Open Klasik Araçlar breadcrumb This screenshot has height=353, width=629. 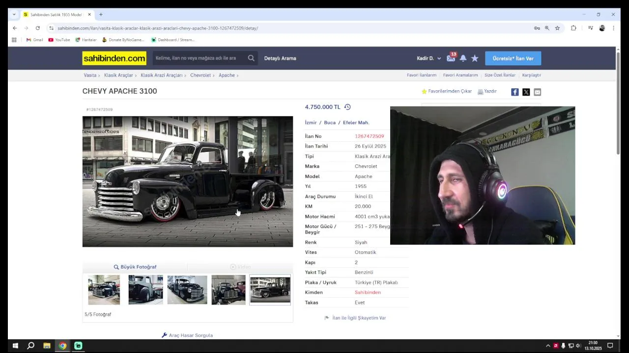(118, 75)
